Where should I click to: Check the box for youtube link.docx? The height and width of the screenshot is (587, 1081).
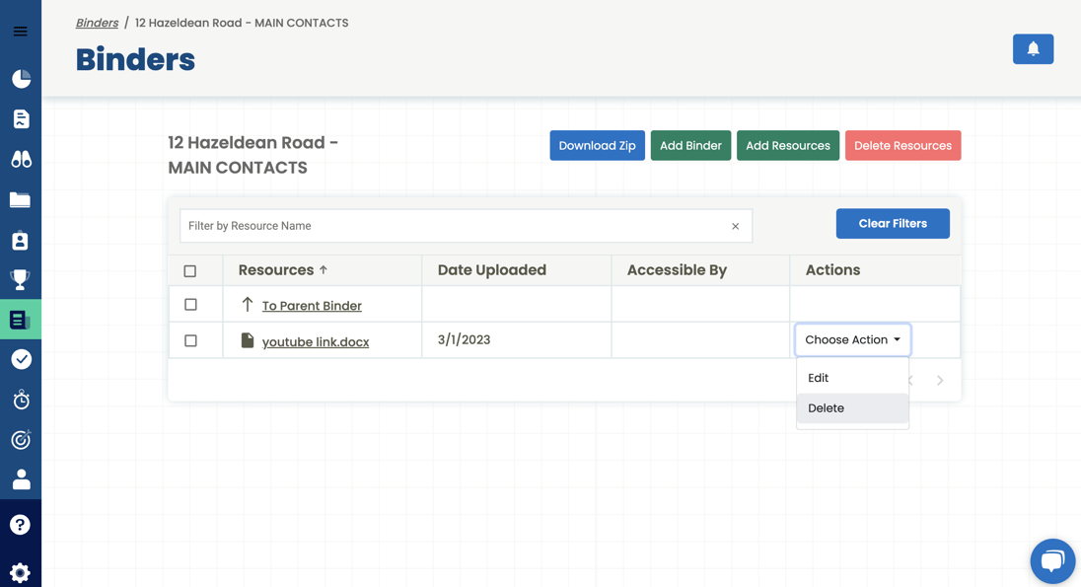pos(190,340)
